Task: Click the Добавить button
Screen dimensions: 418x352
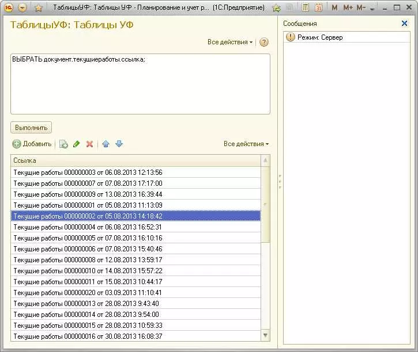Action: tap(32, 144)
